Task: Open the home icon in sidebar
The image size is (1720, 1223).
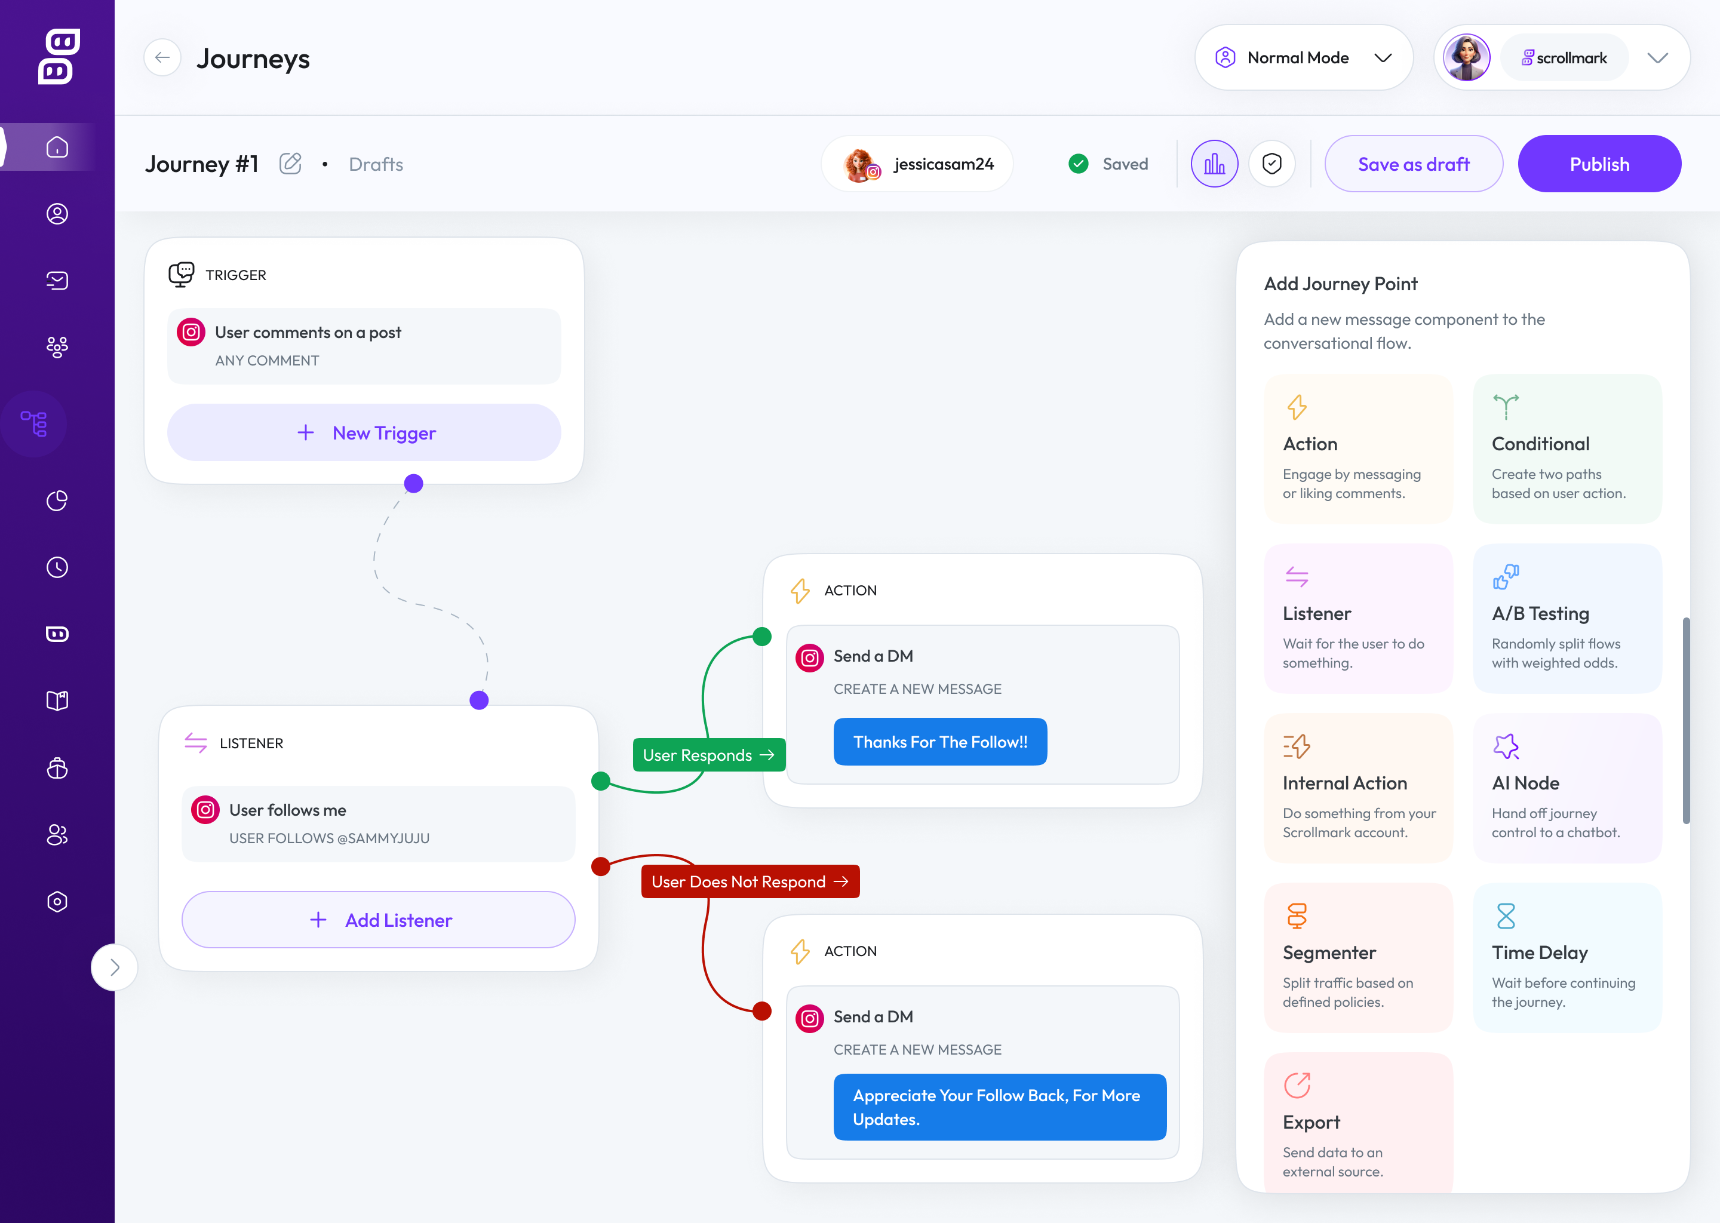Action: 57,147
